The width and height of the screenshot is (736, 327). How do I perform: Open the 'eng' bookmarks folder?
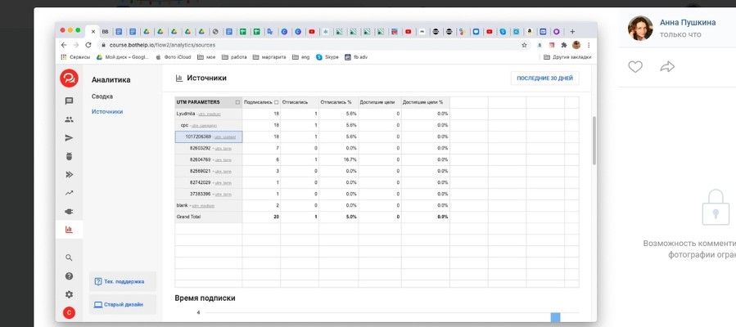[x=300, y=57]
